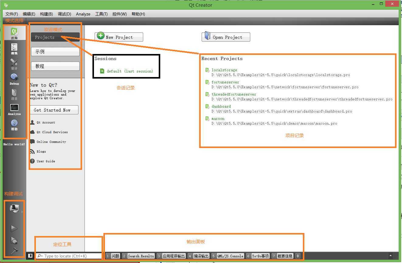
Task: Show the 5 QML/JS Console pane
Action: pos(228,256)
